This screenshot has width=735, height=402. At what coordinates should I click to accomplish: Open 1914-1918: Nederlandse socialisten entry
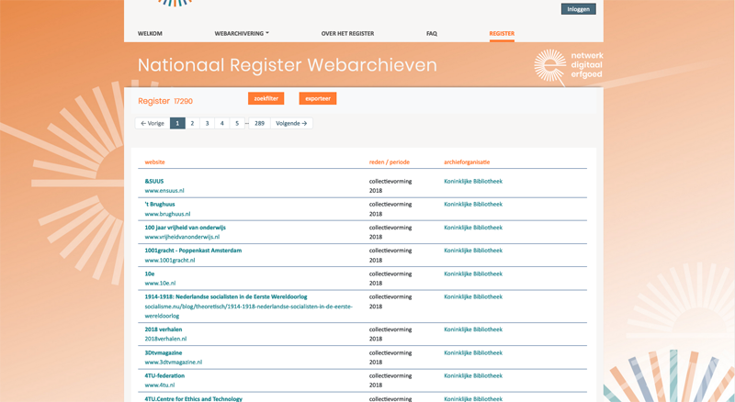[226, 297]
